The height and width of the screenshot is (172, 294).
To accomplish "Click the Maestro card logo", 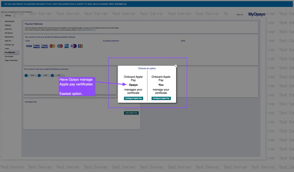I will [x=60, y=46].
